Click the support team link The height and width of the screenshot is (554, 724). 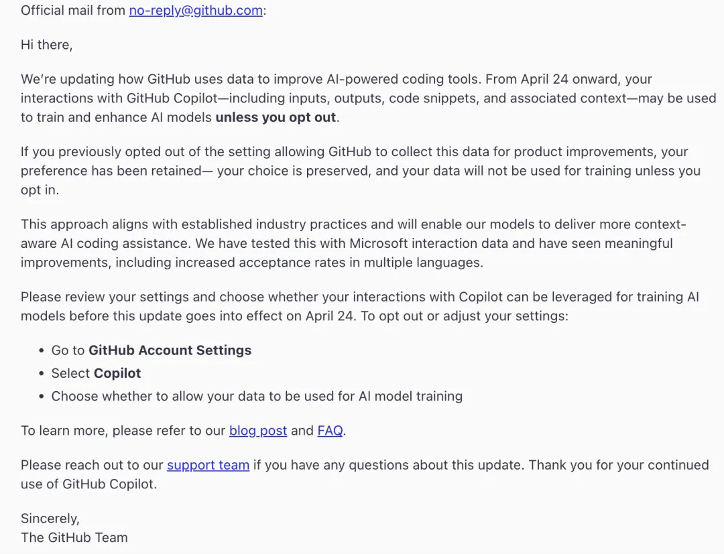(208, 465)
